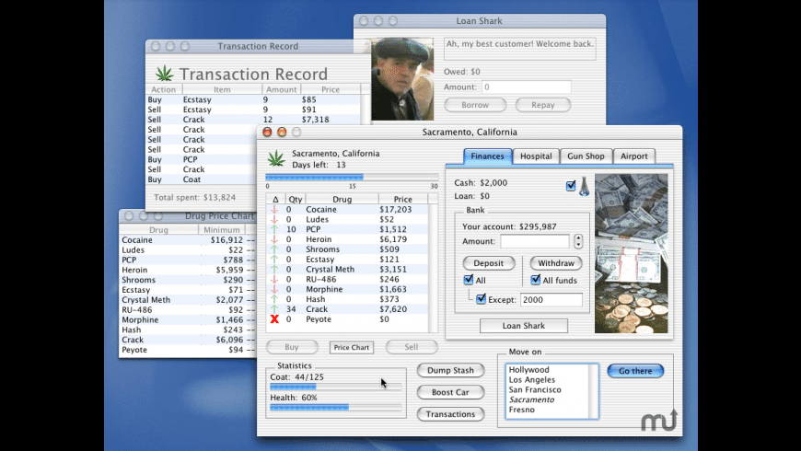Click the flask icon next to Cash
Viewport: 801px width, 451px height.
tap(584, 186)
